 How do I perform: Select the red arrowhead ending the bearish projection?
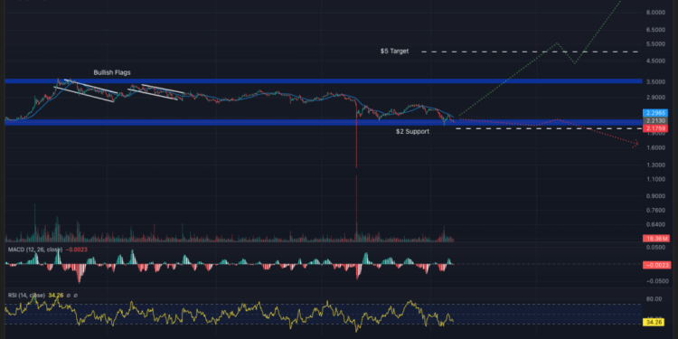point(636,145)
